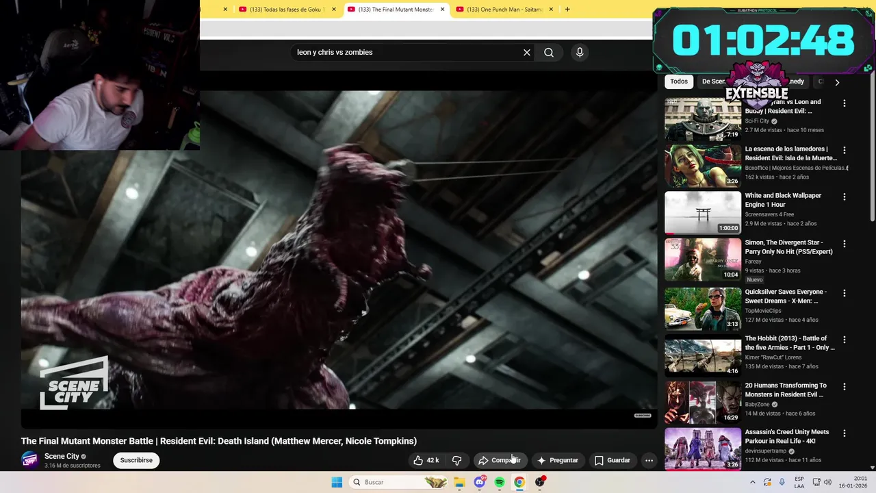876x493 pixels.
Task: Click the 'Fareay' channel name
Action: 753,262
